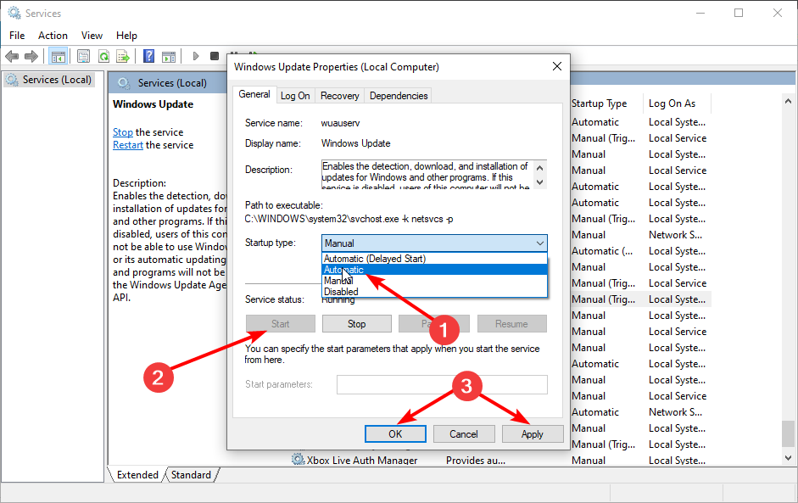Toggle the Show/Hide Console Tree toolbar icon
Screen dimensions: 798x503
[58, 56]
